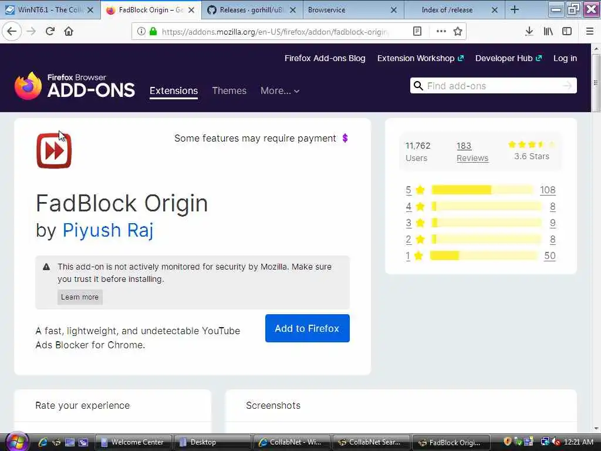Screen dimensions: 601x451
Task: Open the Firefox hamburger menu
Action: (589, 32)
